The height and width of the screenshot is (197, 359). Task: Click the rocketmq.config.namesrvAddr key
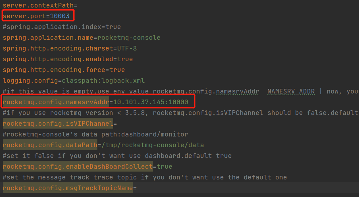tap(56, 102)
